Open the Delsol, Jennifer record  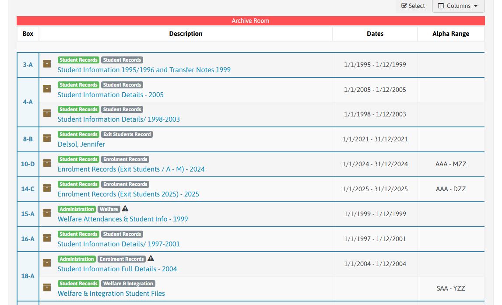click(81, 144)
